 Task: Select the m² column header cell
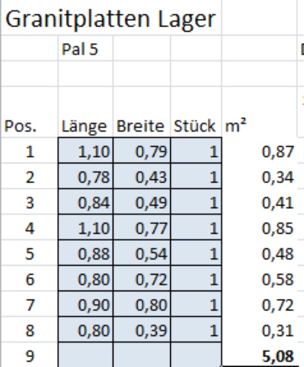[x=259, y=112]
